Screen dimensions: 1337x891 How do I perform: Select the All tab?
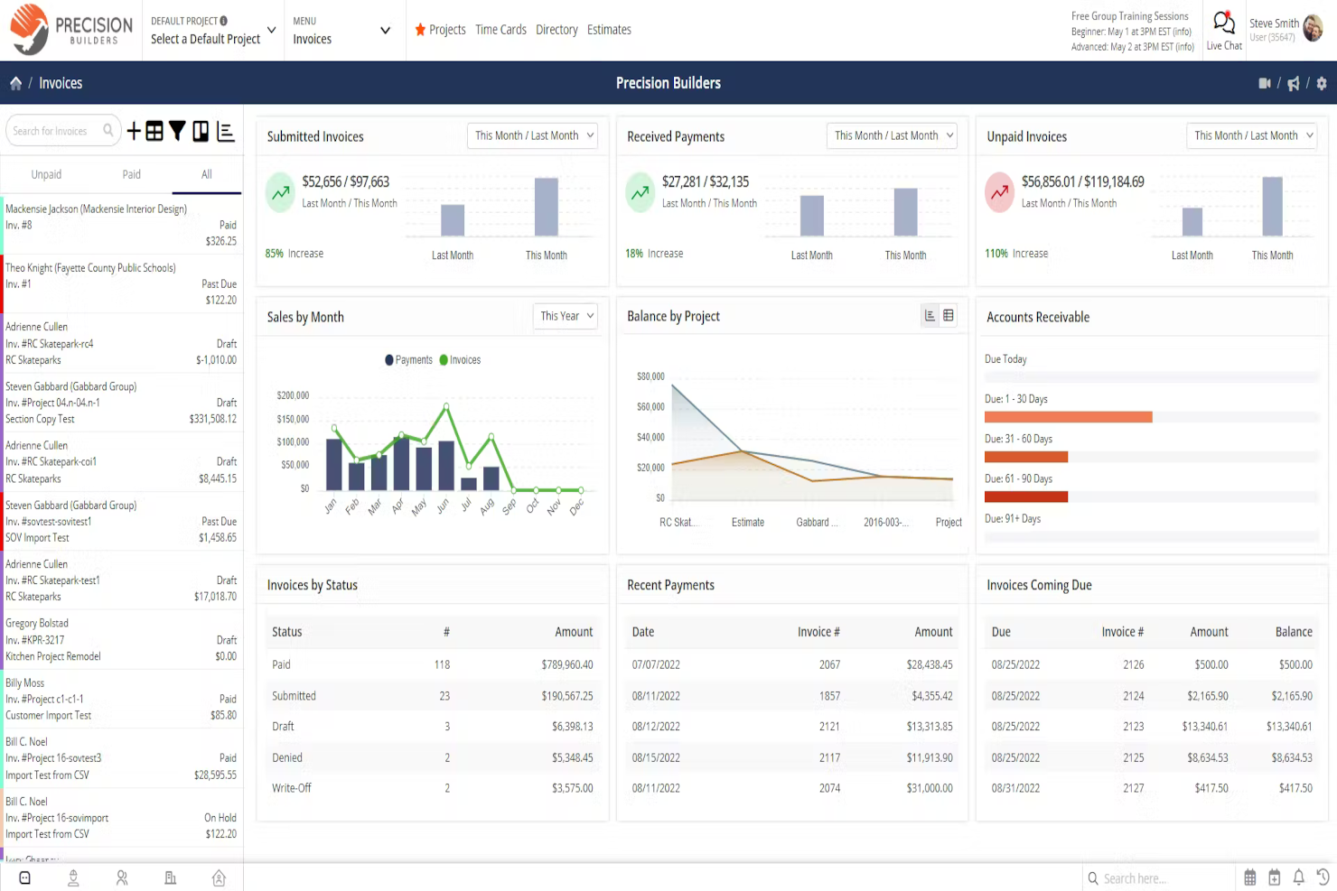206,174
